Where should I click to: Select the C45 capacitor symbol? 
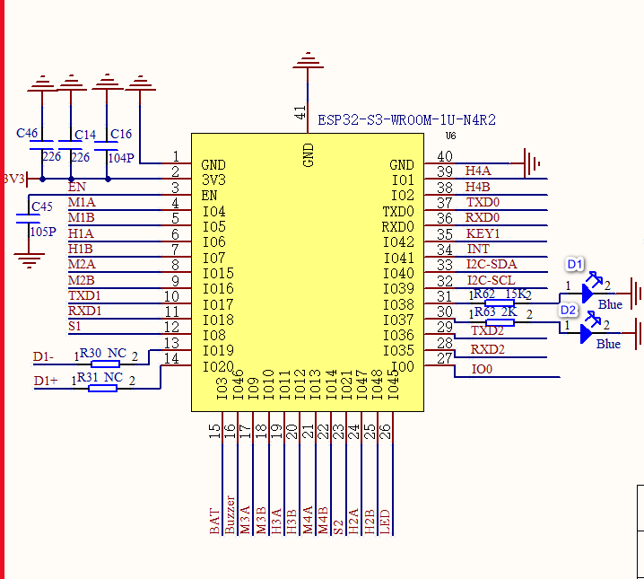tap(29, 219)
